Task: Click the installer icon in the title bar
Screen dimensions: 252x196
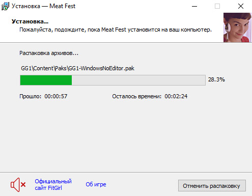Action: click(x=5, y=6)
